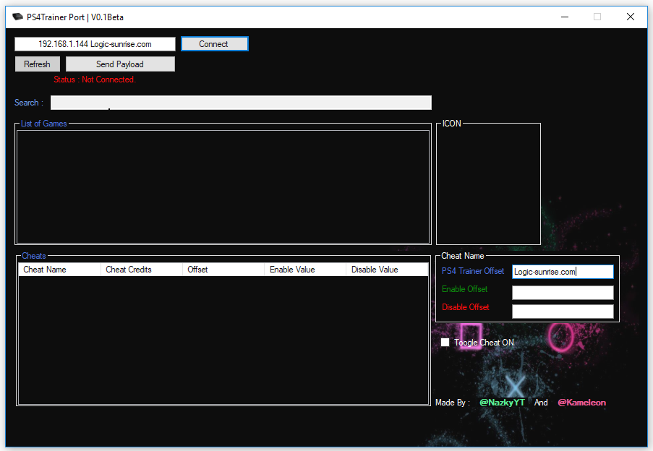Click the PS4 Trainer Offset label

point(473,271)
